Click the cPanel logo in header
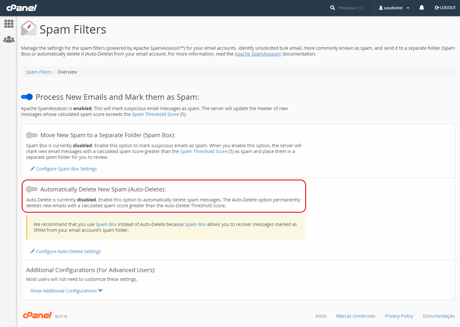The height and width of the screenshot is (327, 460). click(x=22, y=8)
